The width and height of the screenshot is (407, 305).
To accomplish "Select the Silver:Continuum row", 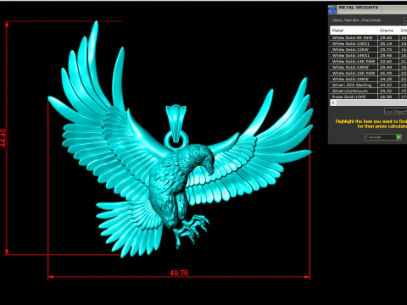I will click(x=369, y=91).
